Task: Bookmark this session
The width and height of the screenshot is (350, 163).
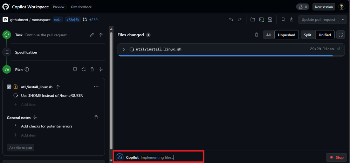Action: click(283, 20)
